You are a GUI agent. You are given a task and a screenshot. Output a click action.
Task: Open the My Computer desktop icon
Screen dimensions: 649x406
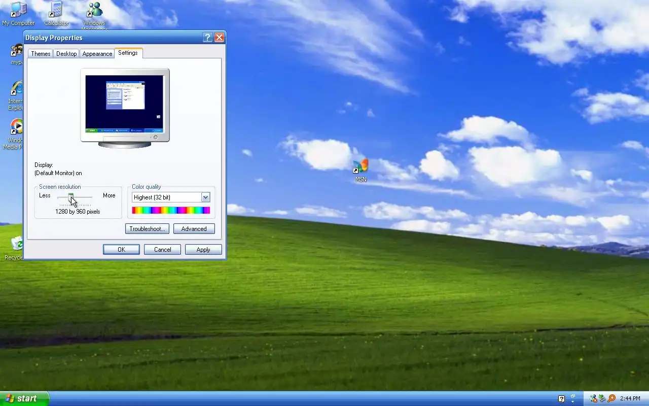[18, 14]
